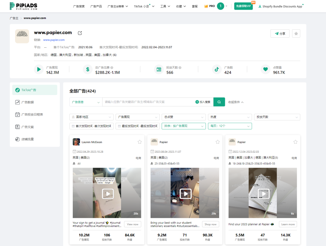Click the help icon next to 总广告花费

(x=112, y=68)
